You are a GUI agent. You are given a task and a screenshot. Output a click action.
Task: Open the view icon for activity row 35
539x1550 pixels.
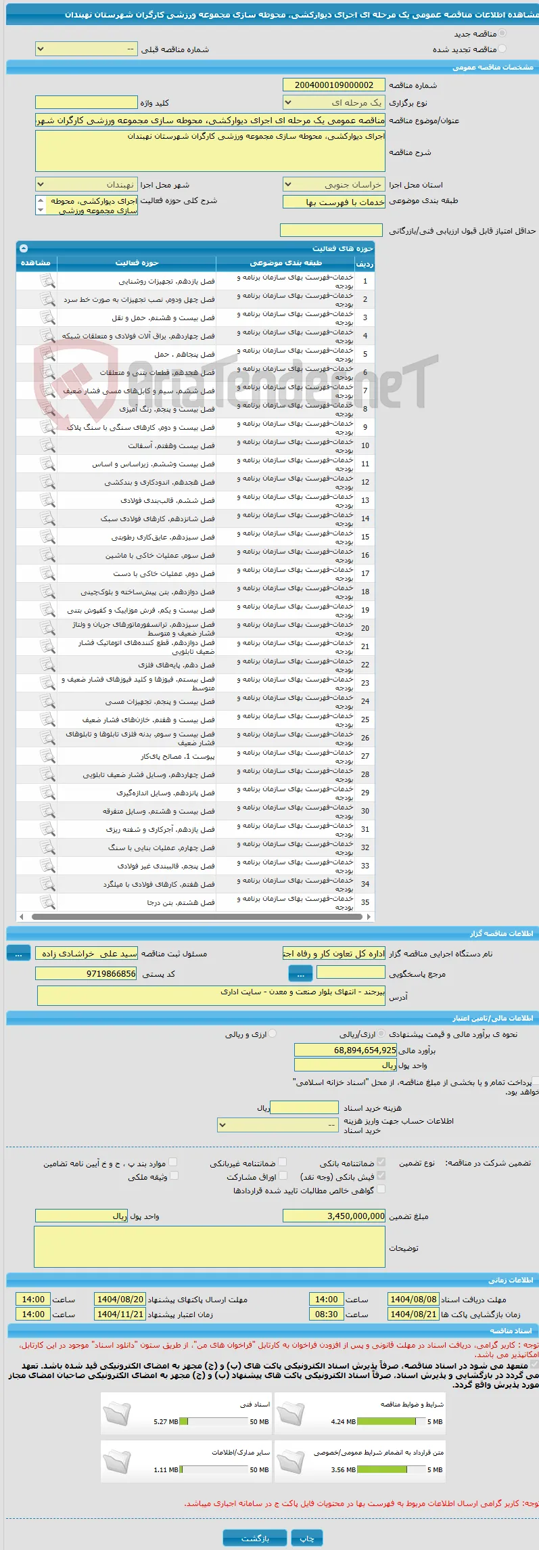coord(47,902)
